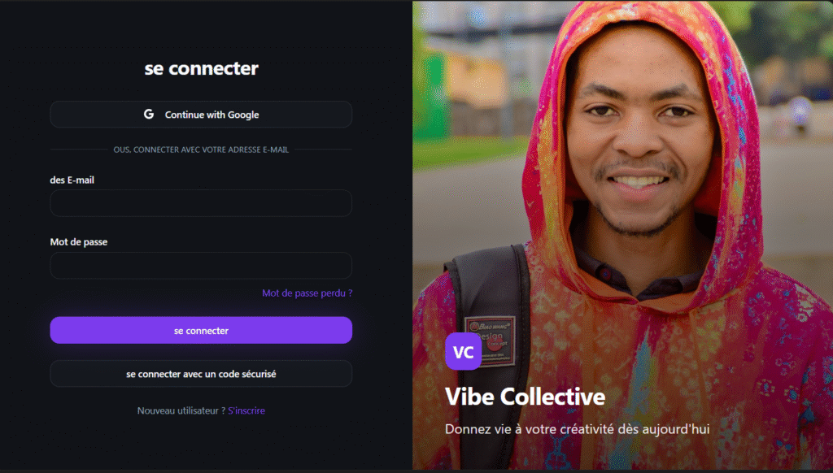The height and width of the screenshot is (473, 833).
Task: Click the connecter avec votre adresse e-mail divider
Action: click(x=201, y=150)
